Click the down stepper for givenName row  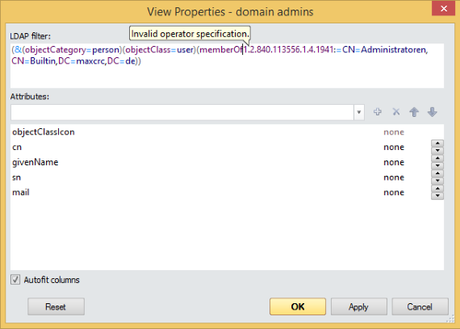(x=437, y=165)
